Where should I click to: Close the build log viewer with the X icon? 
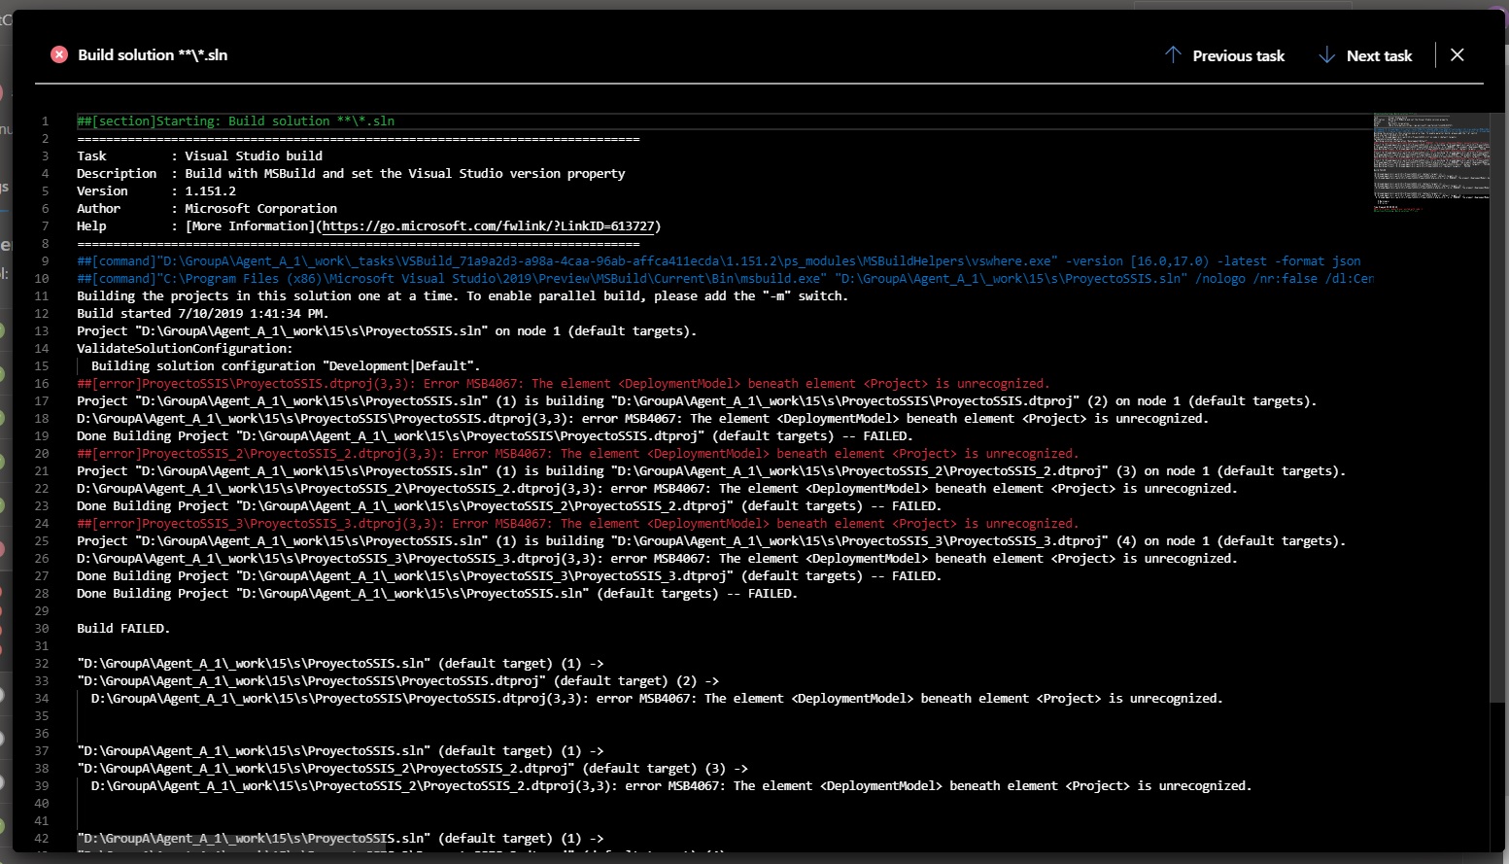(x=1457, y=54)
